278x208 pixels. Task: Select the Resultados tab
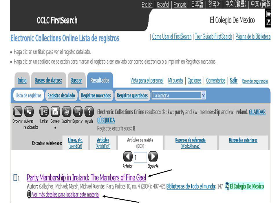100,80
